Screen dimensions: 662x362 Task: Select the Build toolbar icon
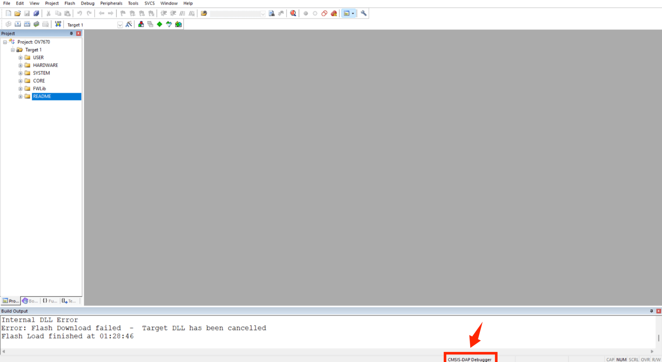18,24
